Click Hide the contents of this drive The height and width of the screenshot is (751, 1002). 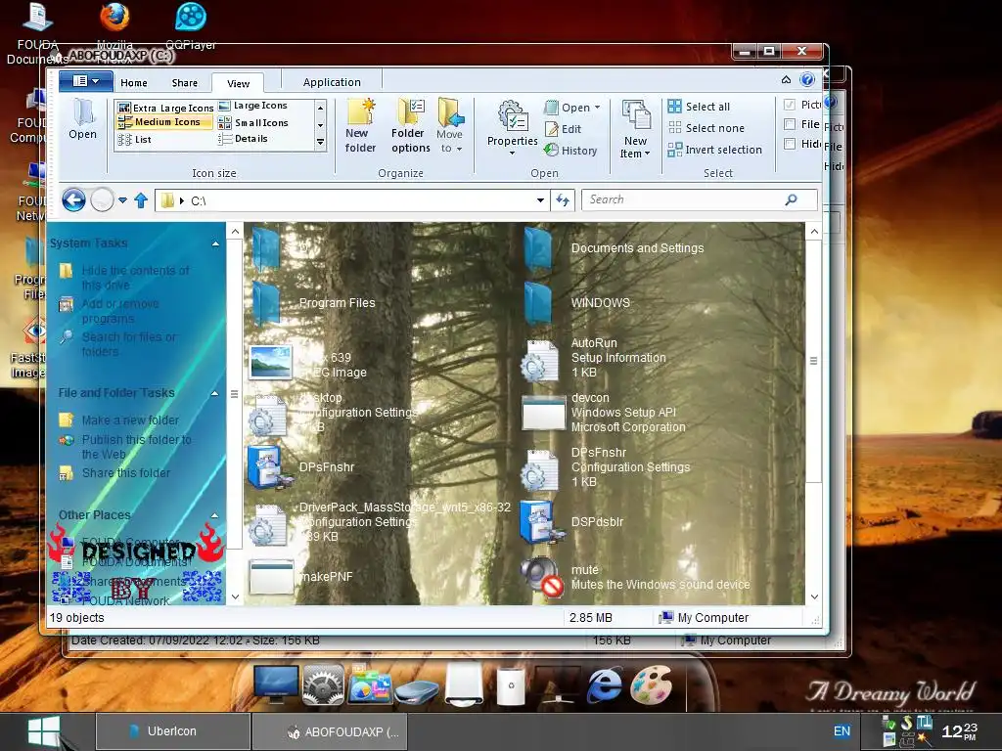point(135,278)
